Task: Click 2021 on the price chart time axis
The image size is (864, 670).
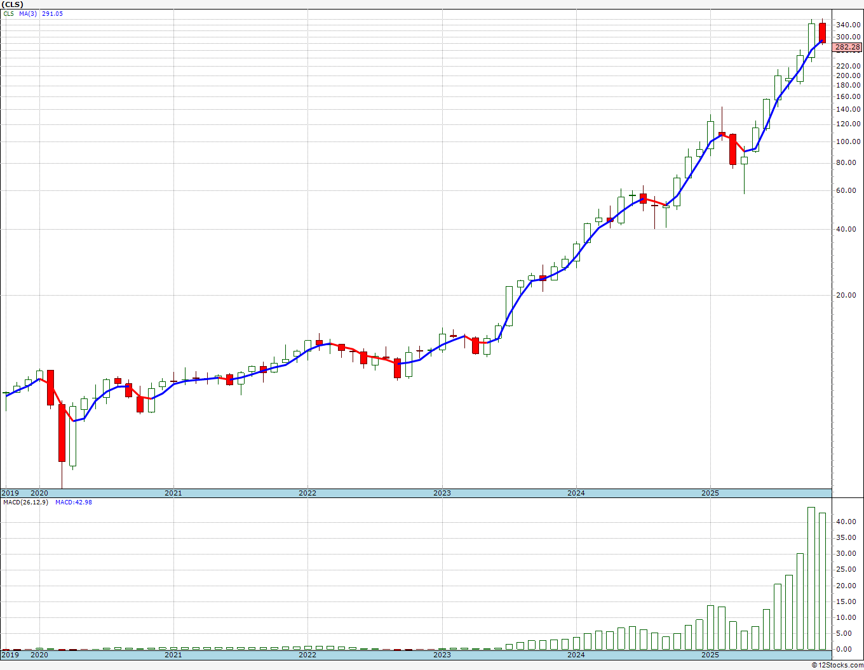Action: click(173, 493)
